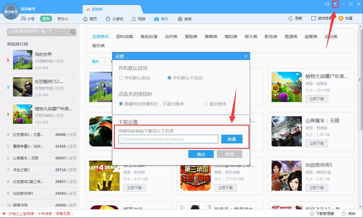363x218 pixels.
Task: Filter by 射击类 category
Action: click(x=271, y=37)
